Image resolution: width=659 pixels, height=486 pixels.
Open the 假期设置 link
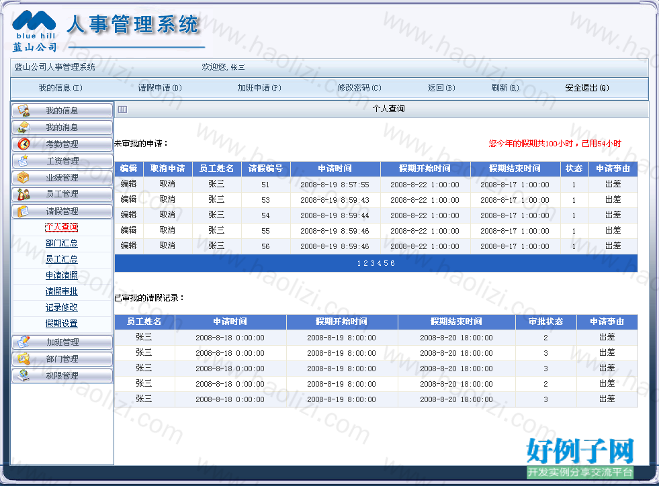click(x=61, y=324)
